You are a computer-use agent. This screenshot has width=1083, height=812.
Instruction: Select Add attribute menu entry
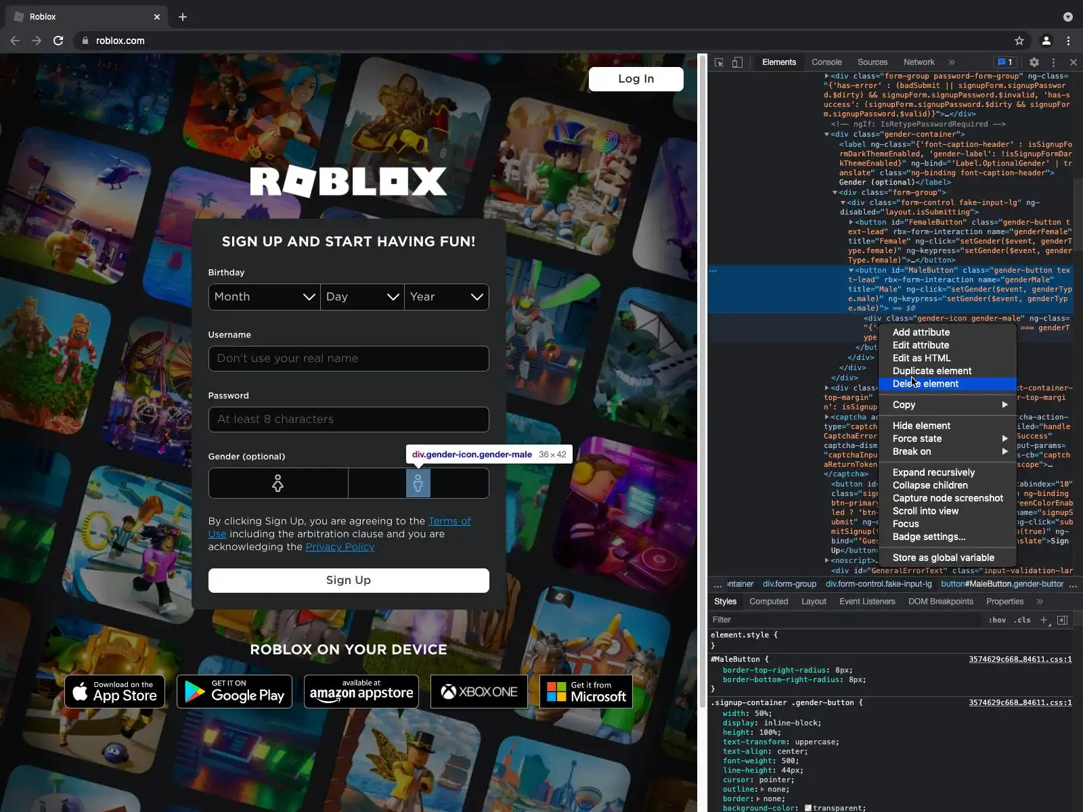coord(948,332)
